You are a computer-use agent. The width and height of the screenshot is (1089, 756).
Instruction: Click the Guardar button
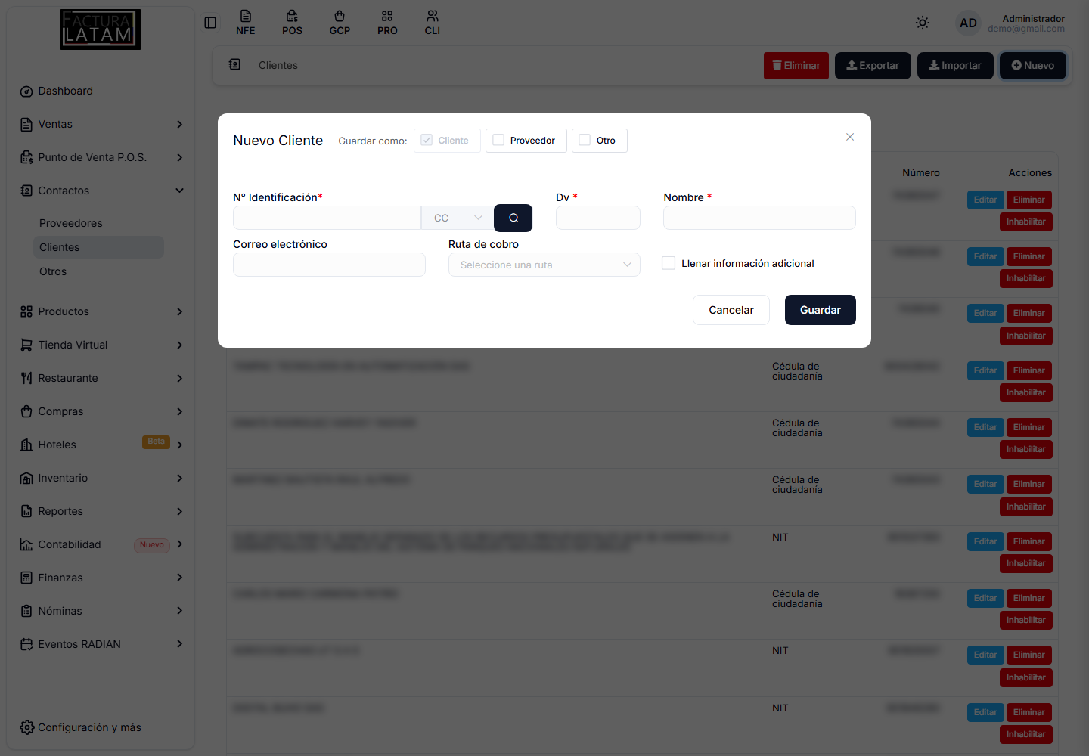pos(821,310)
